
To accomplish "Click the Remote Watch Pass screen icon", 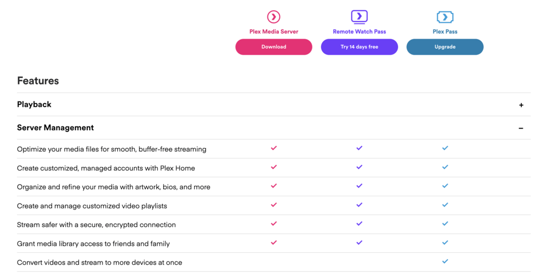I will [x=359, y=17].
